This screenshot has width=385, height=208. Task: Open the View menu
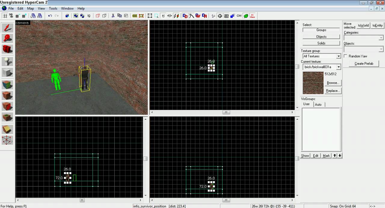41,8
